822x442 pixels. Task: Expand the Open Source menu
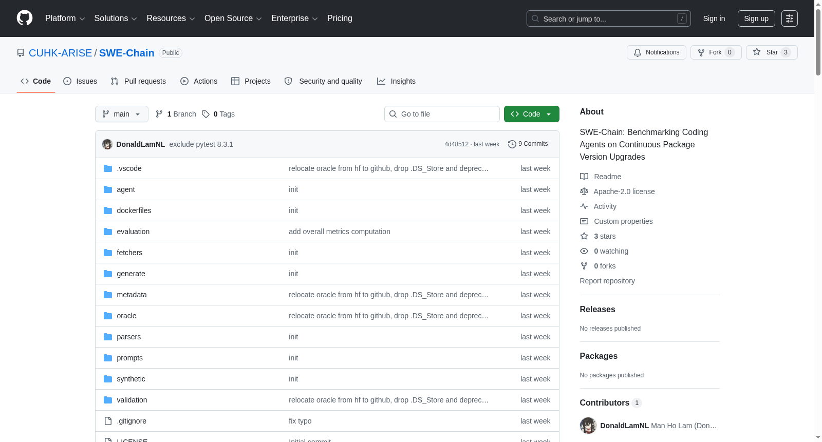[233, 18]
